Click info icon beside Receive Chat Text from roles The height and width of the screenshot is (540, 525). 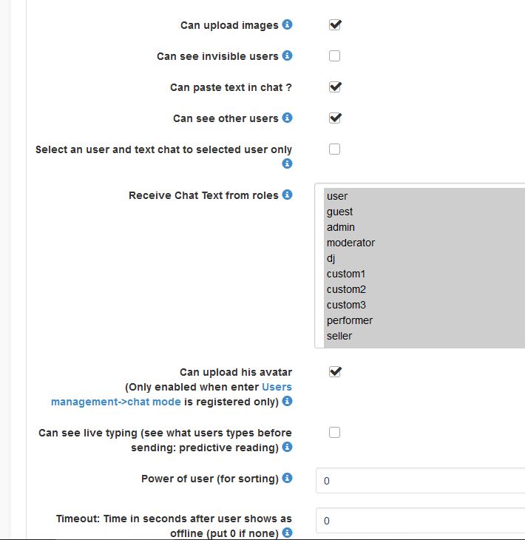click(x=288, y=195)
